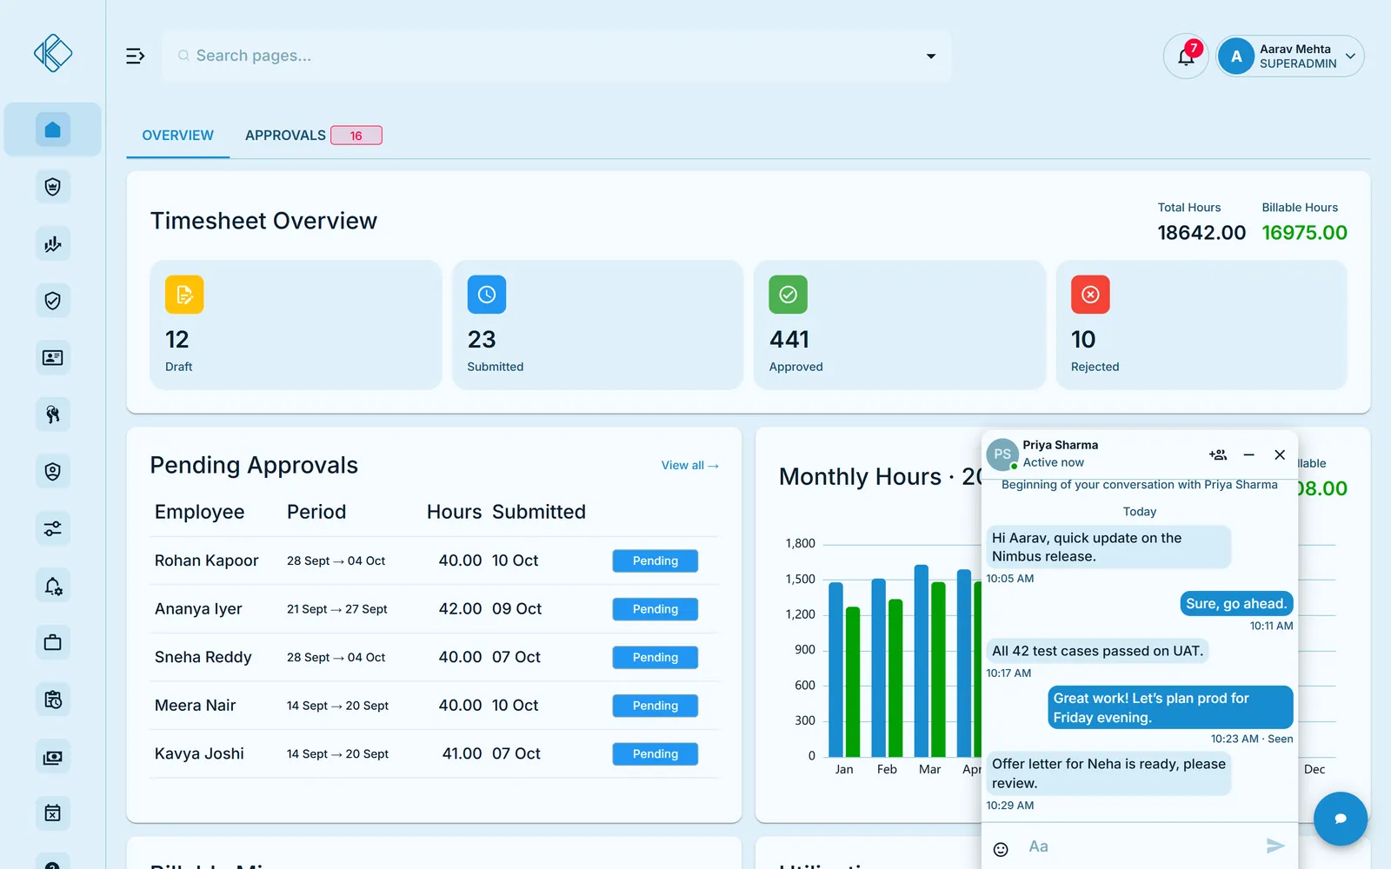Open the ID card sidebar icon
The width and height of the screenshot is (1391, 869).
pyautogui.click(x=53, y=358)
